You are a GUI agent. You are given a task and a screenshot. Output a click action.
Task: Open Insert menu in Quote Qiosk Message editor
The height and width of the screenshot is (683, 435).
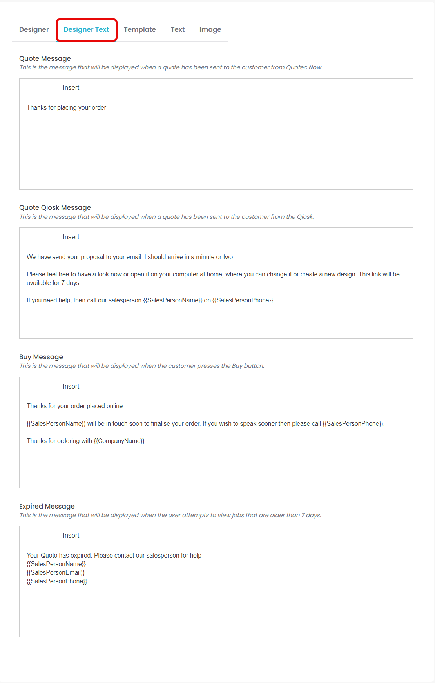point(71,237)
